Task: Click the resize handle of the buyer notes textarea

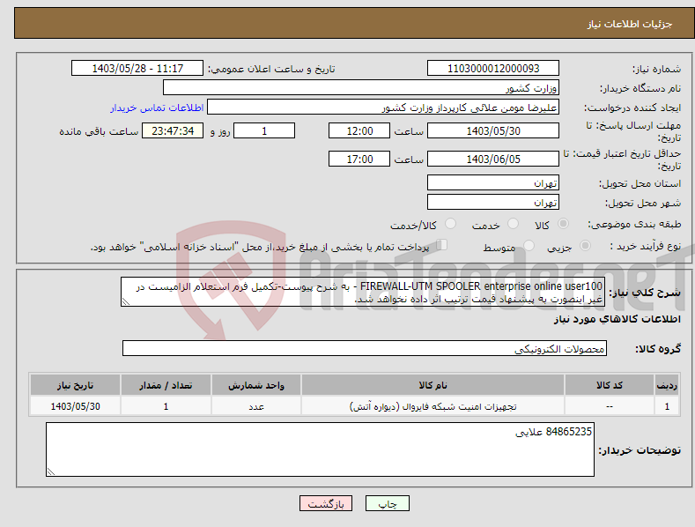Action: click(x=51, y=471)
